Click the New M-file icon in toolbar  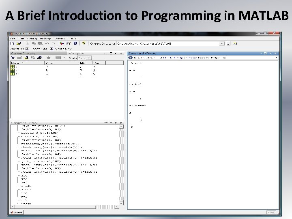tap(12, 43)
